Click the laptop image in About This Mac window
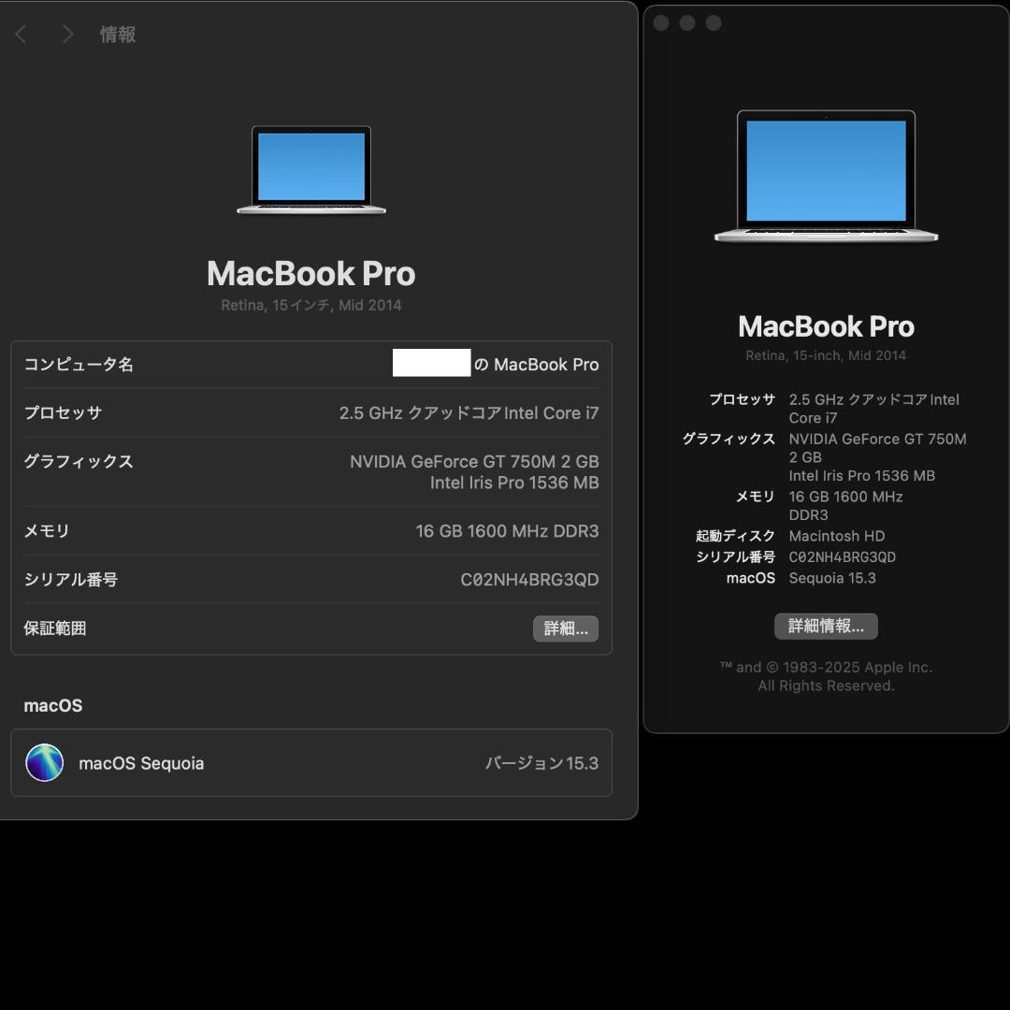This screenshot has width=1010, height=1010. coord(826,176)
